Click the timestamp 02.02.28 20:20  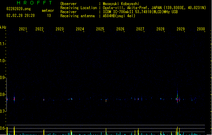(x=21, y=16)
